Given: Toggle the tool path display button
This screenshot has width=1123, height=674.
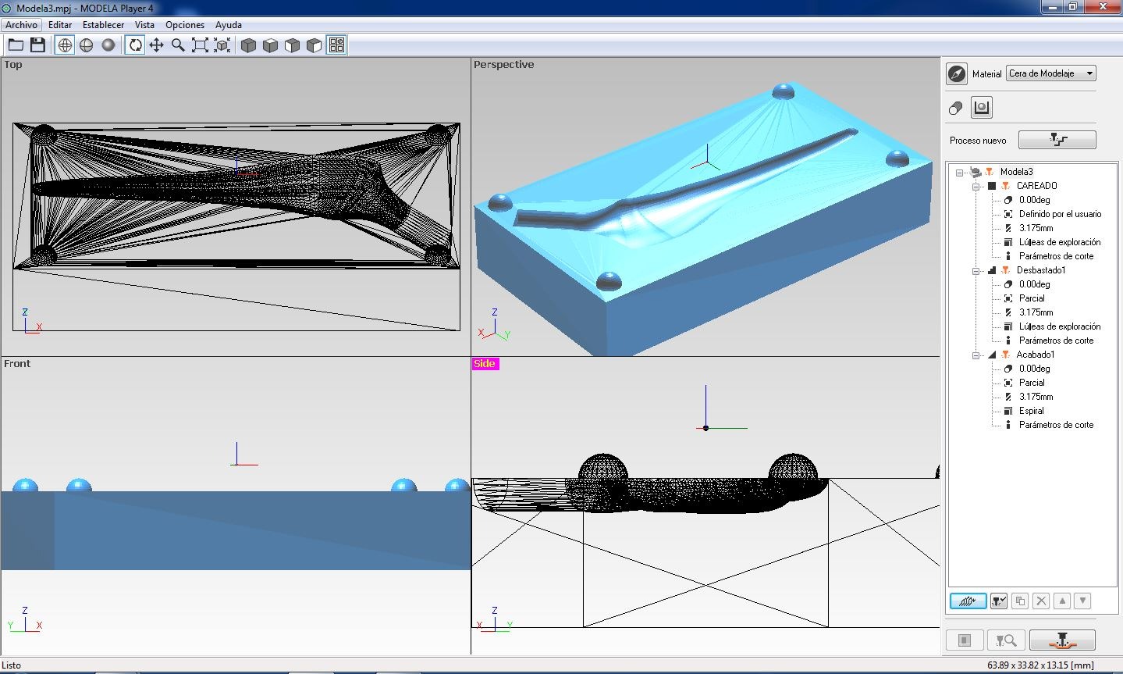Looking at the screenshot, I should tap(968, 601).
